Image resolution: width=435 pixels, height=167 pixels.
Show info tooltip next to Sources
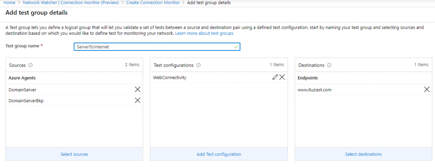click(31, 65)
